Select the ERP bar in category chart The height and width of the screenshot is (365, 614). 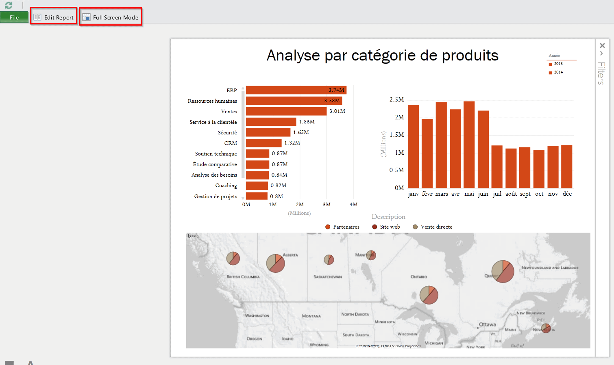pos(296,90)
